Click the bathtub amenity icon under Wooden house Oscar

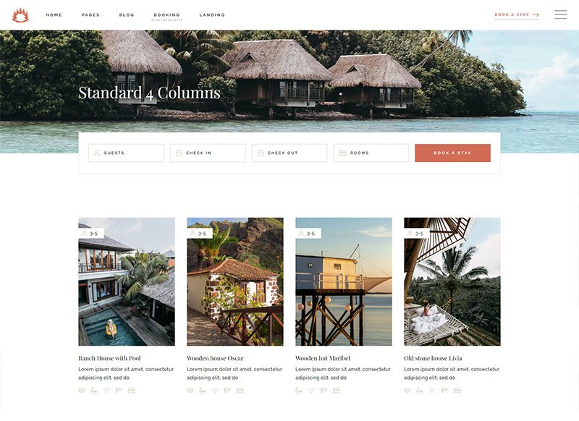(x=203, y=391)
